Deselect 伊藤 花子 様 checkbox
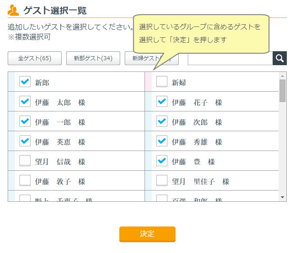The width and height of the screenshot is (294, 253). 162,102
